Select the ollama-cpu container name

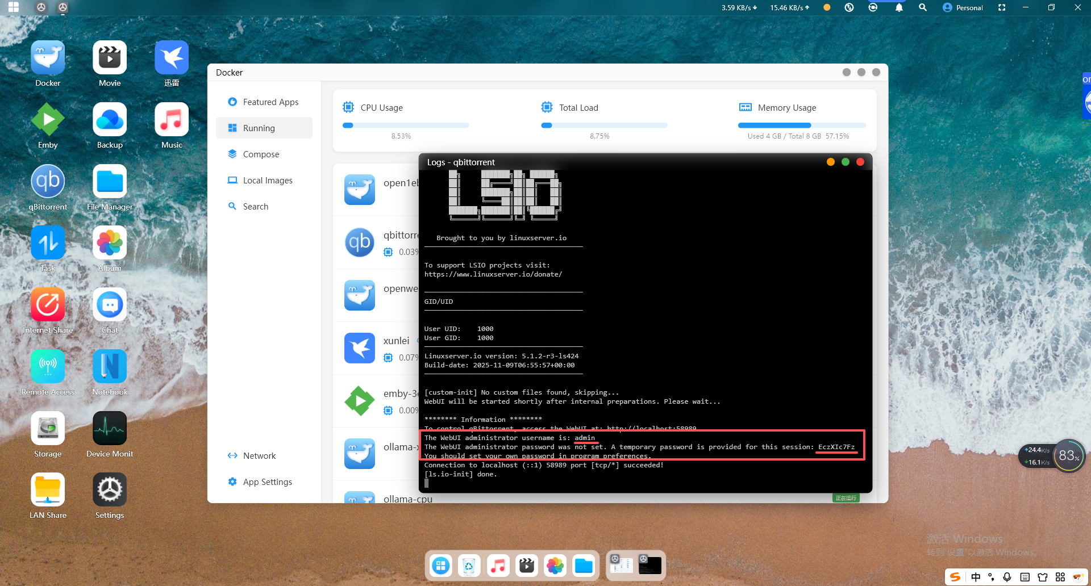click(x=408, y=499)
